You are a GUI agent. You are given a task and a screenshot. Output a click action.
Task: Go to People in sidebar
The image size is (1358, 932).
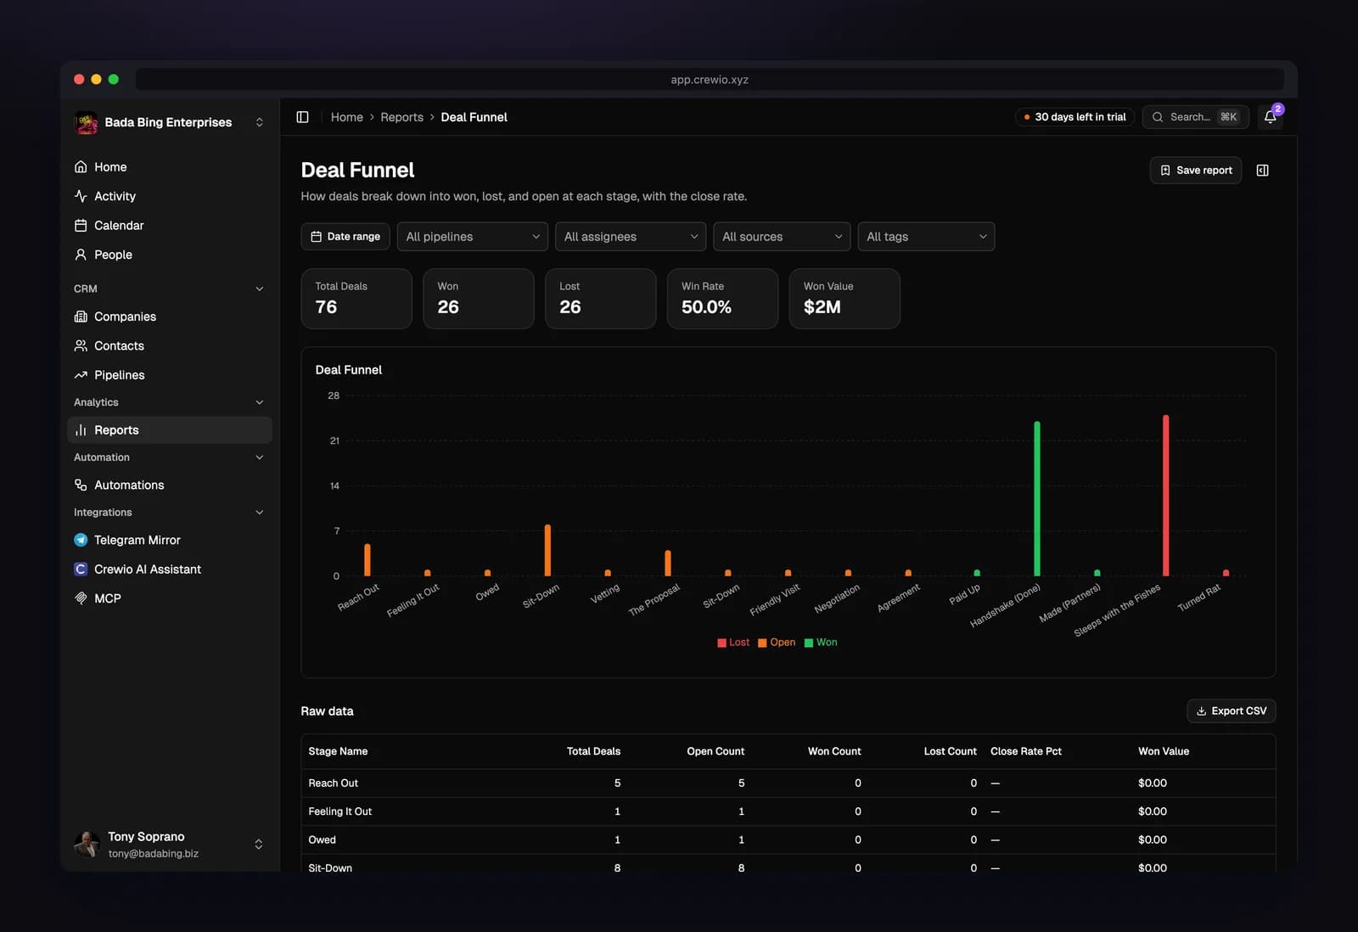pos(170,255)
